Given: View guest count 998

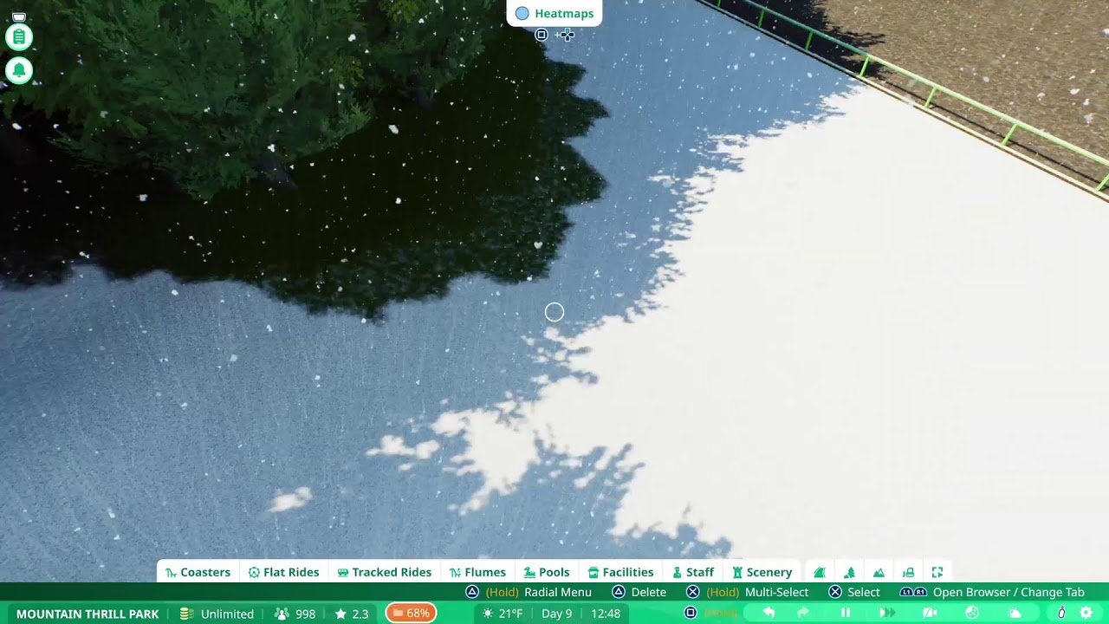Looking at the screenshot, I should point(295,614).
